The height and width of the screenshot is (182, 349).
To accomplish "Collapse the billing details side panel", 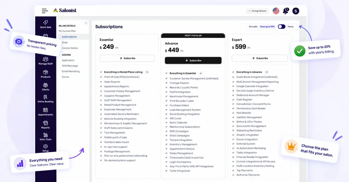I will (x=86, y=23).
